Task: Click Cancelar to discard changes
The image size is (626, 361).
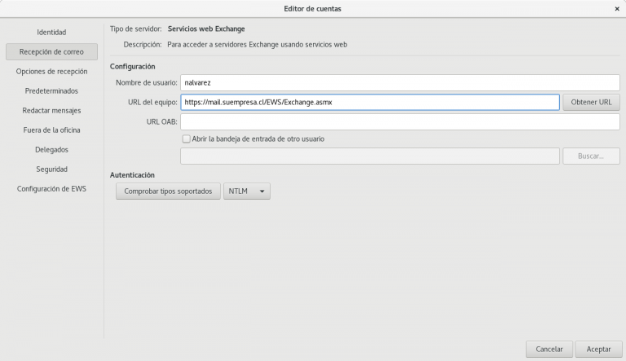Action: (549, 349)
